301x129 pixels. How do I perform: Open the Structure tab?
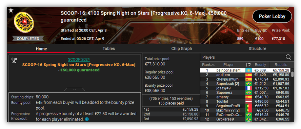click(x=257, y=48)
